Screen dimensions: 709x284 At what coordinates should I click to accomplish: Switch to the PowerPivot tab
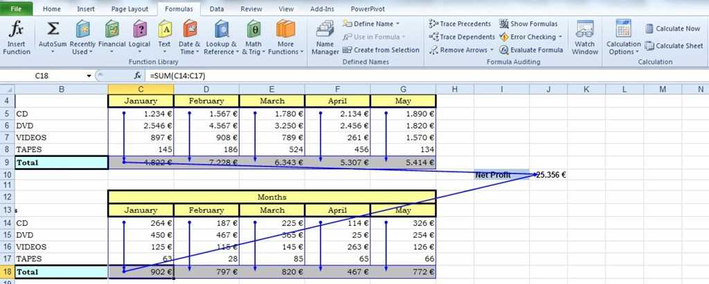pos(368,8)
